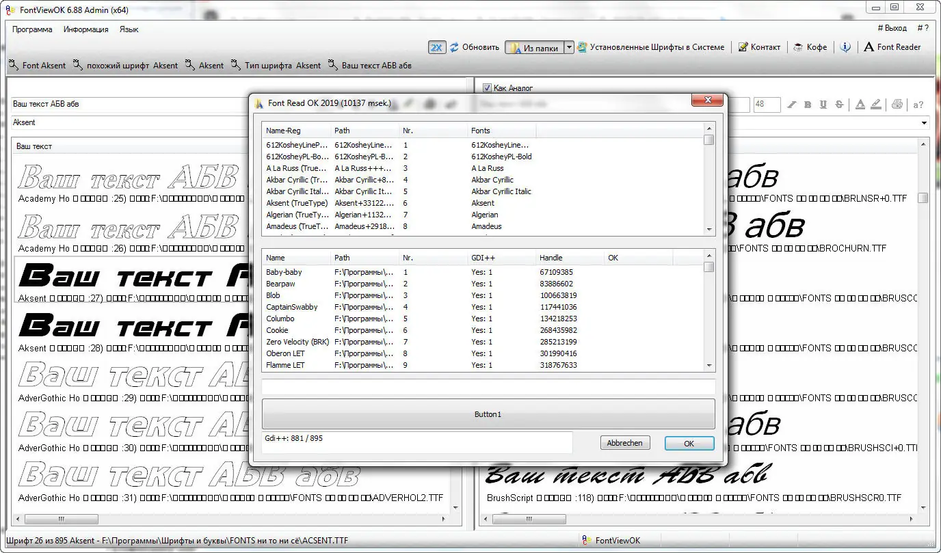Click the Обновить refresh icon
This screenshot has height=553, width=941.
click(x=453, y=47)
